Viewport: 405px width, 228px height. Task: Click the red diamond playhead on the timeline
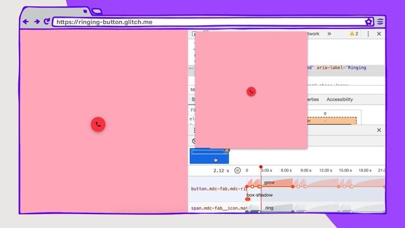(261, 167)
